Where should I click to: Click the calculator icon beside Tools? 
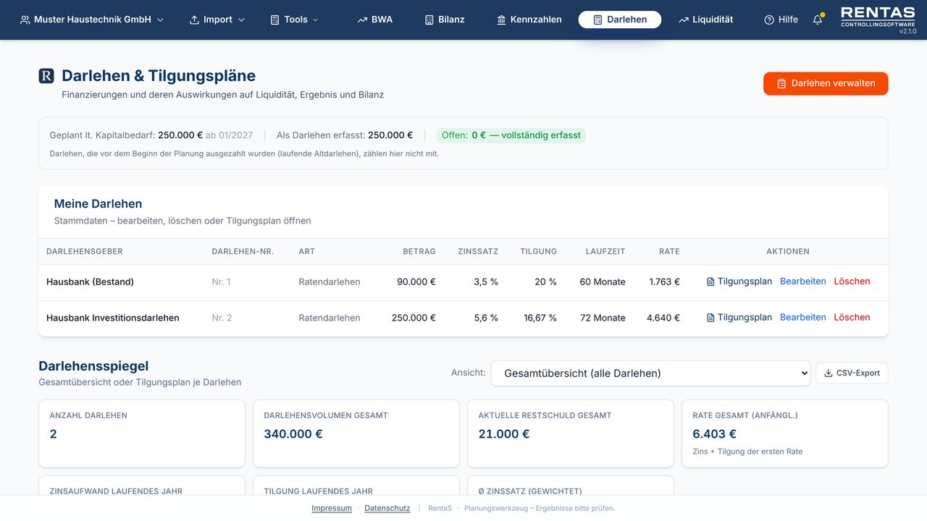[274, 20]
